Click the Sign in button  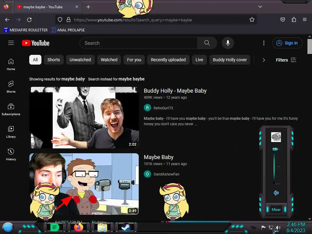[x=287, y=43]
